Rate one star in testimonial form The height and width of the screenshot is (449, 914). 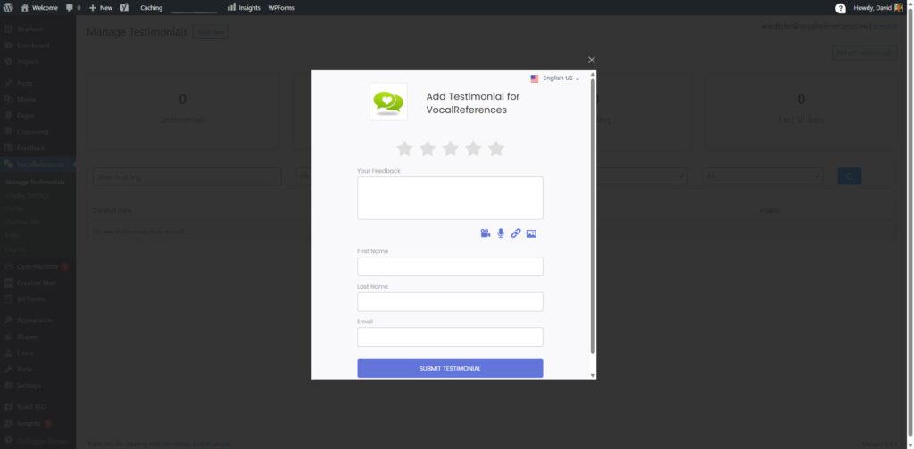pos(404,148)
